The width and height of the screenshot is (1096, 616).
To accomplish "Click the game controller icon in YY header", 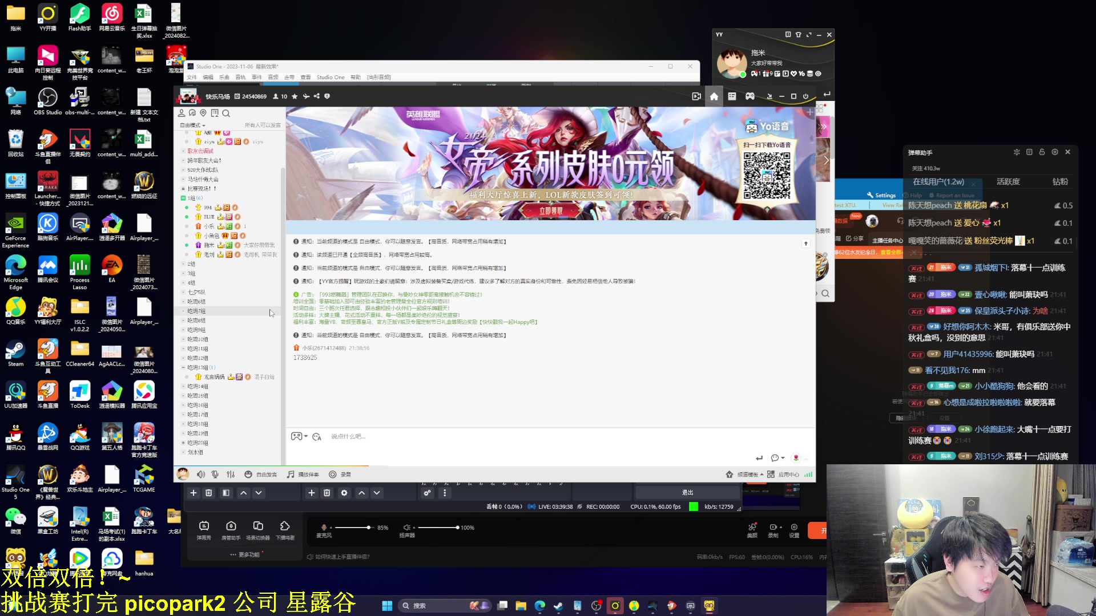I will coord(750,96).
